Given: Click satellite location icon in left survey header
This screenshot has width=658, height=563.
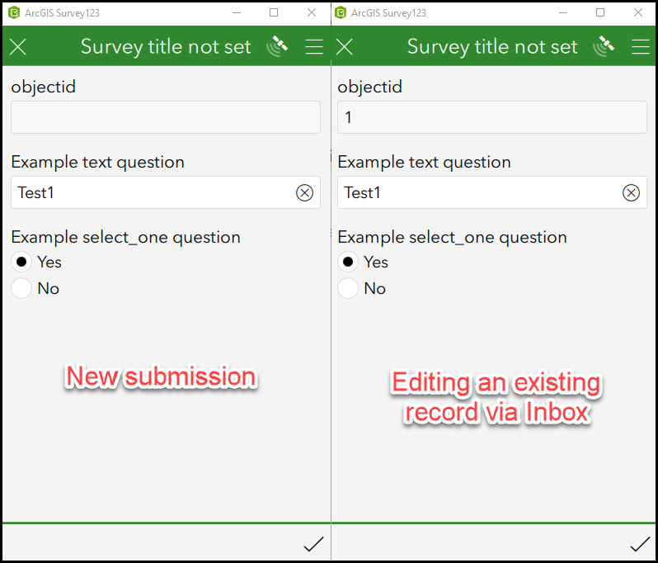Looking at the screenshot, I should (278, 46).
